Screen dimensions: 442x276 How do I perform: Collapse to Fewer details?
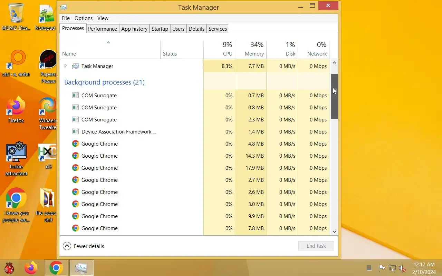pos(83,246)
